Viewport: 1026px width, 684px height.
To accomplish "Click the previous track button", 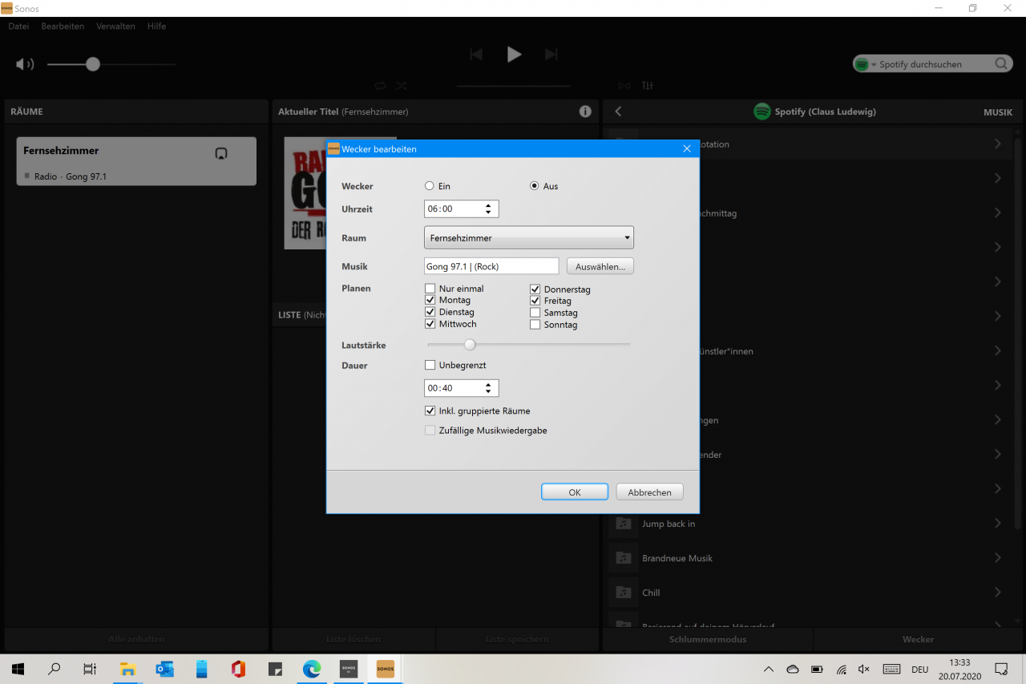I will (476, 55).
